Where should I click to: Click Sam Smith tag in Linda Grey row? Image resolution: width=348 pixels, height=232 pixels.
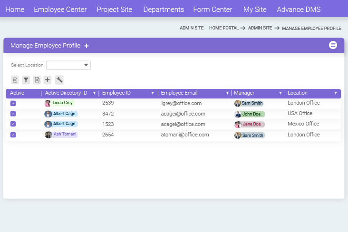(252, 103)
